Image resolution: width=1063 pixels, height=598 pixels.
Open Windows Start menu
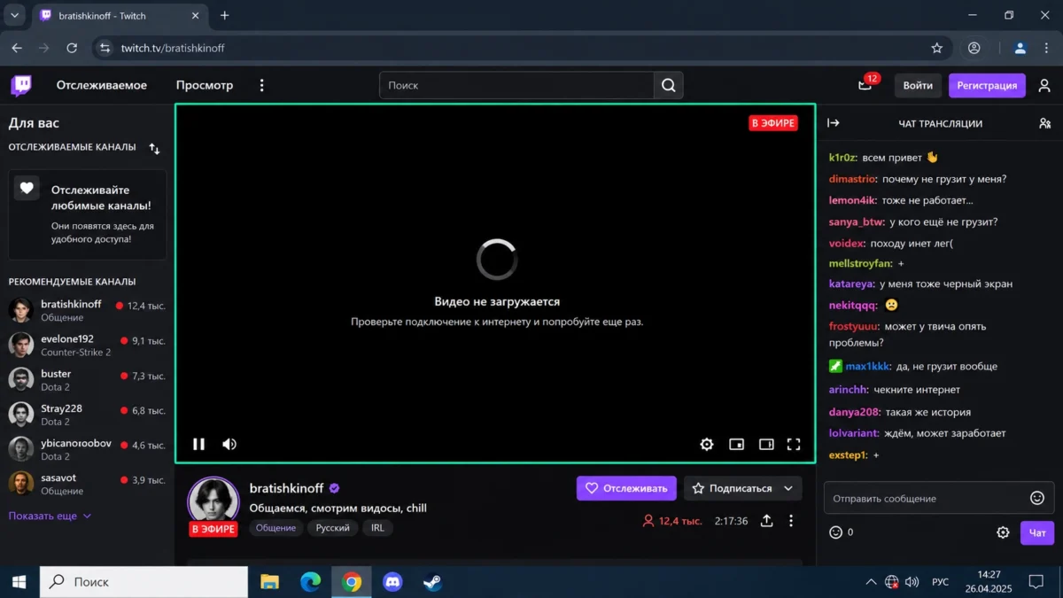[19, 582]
